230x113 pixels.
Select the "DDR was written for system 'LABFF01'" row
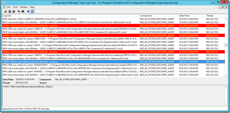pos(113,55)
